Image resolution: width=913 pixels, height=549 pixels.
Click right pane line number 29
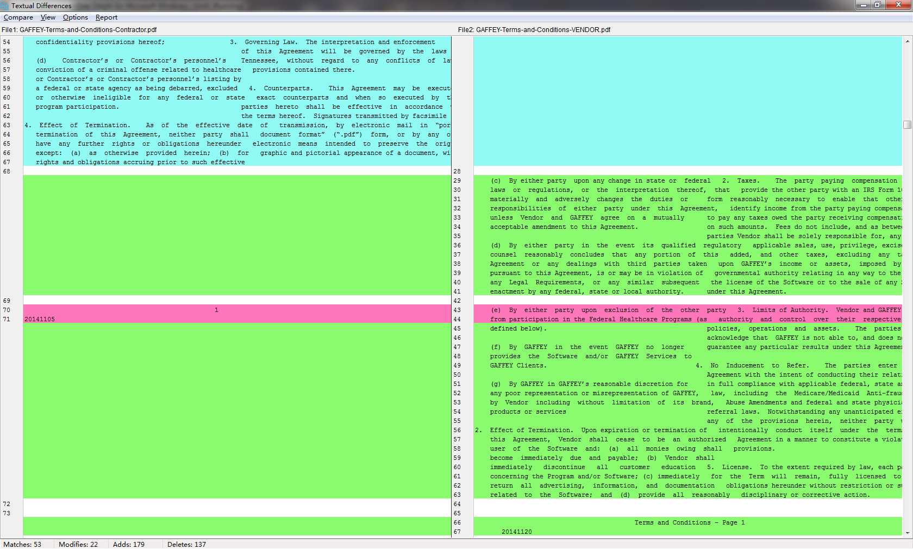click(x=457, y=180)
